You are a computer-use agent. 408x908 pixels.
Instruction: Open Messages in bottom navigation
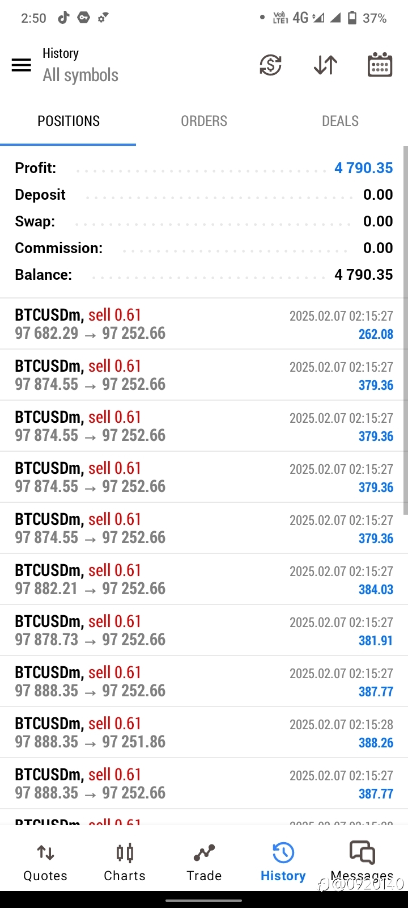click(362, 862)
